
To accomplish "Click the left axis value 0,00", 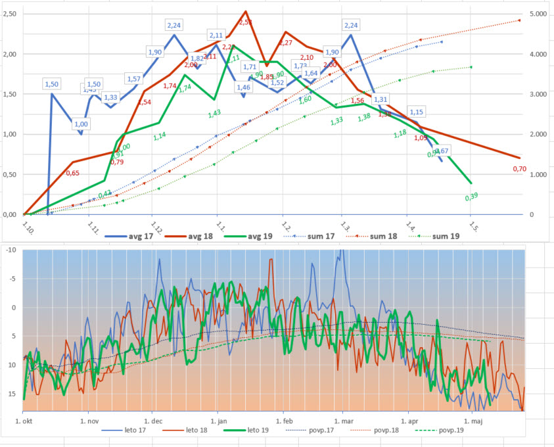I will point(9,214).
